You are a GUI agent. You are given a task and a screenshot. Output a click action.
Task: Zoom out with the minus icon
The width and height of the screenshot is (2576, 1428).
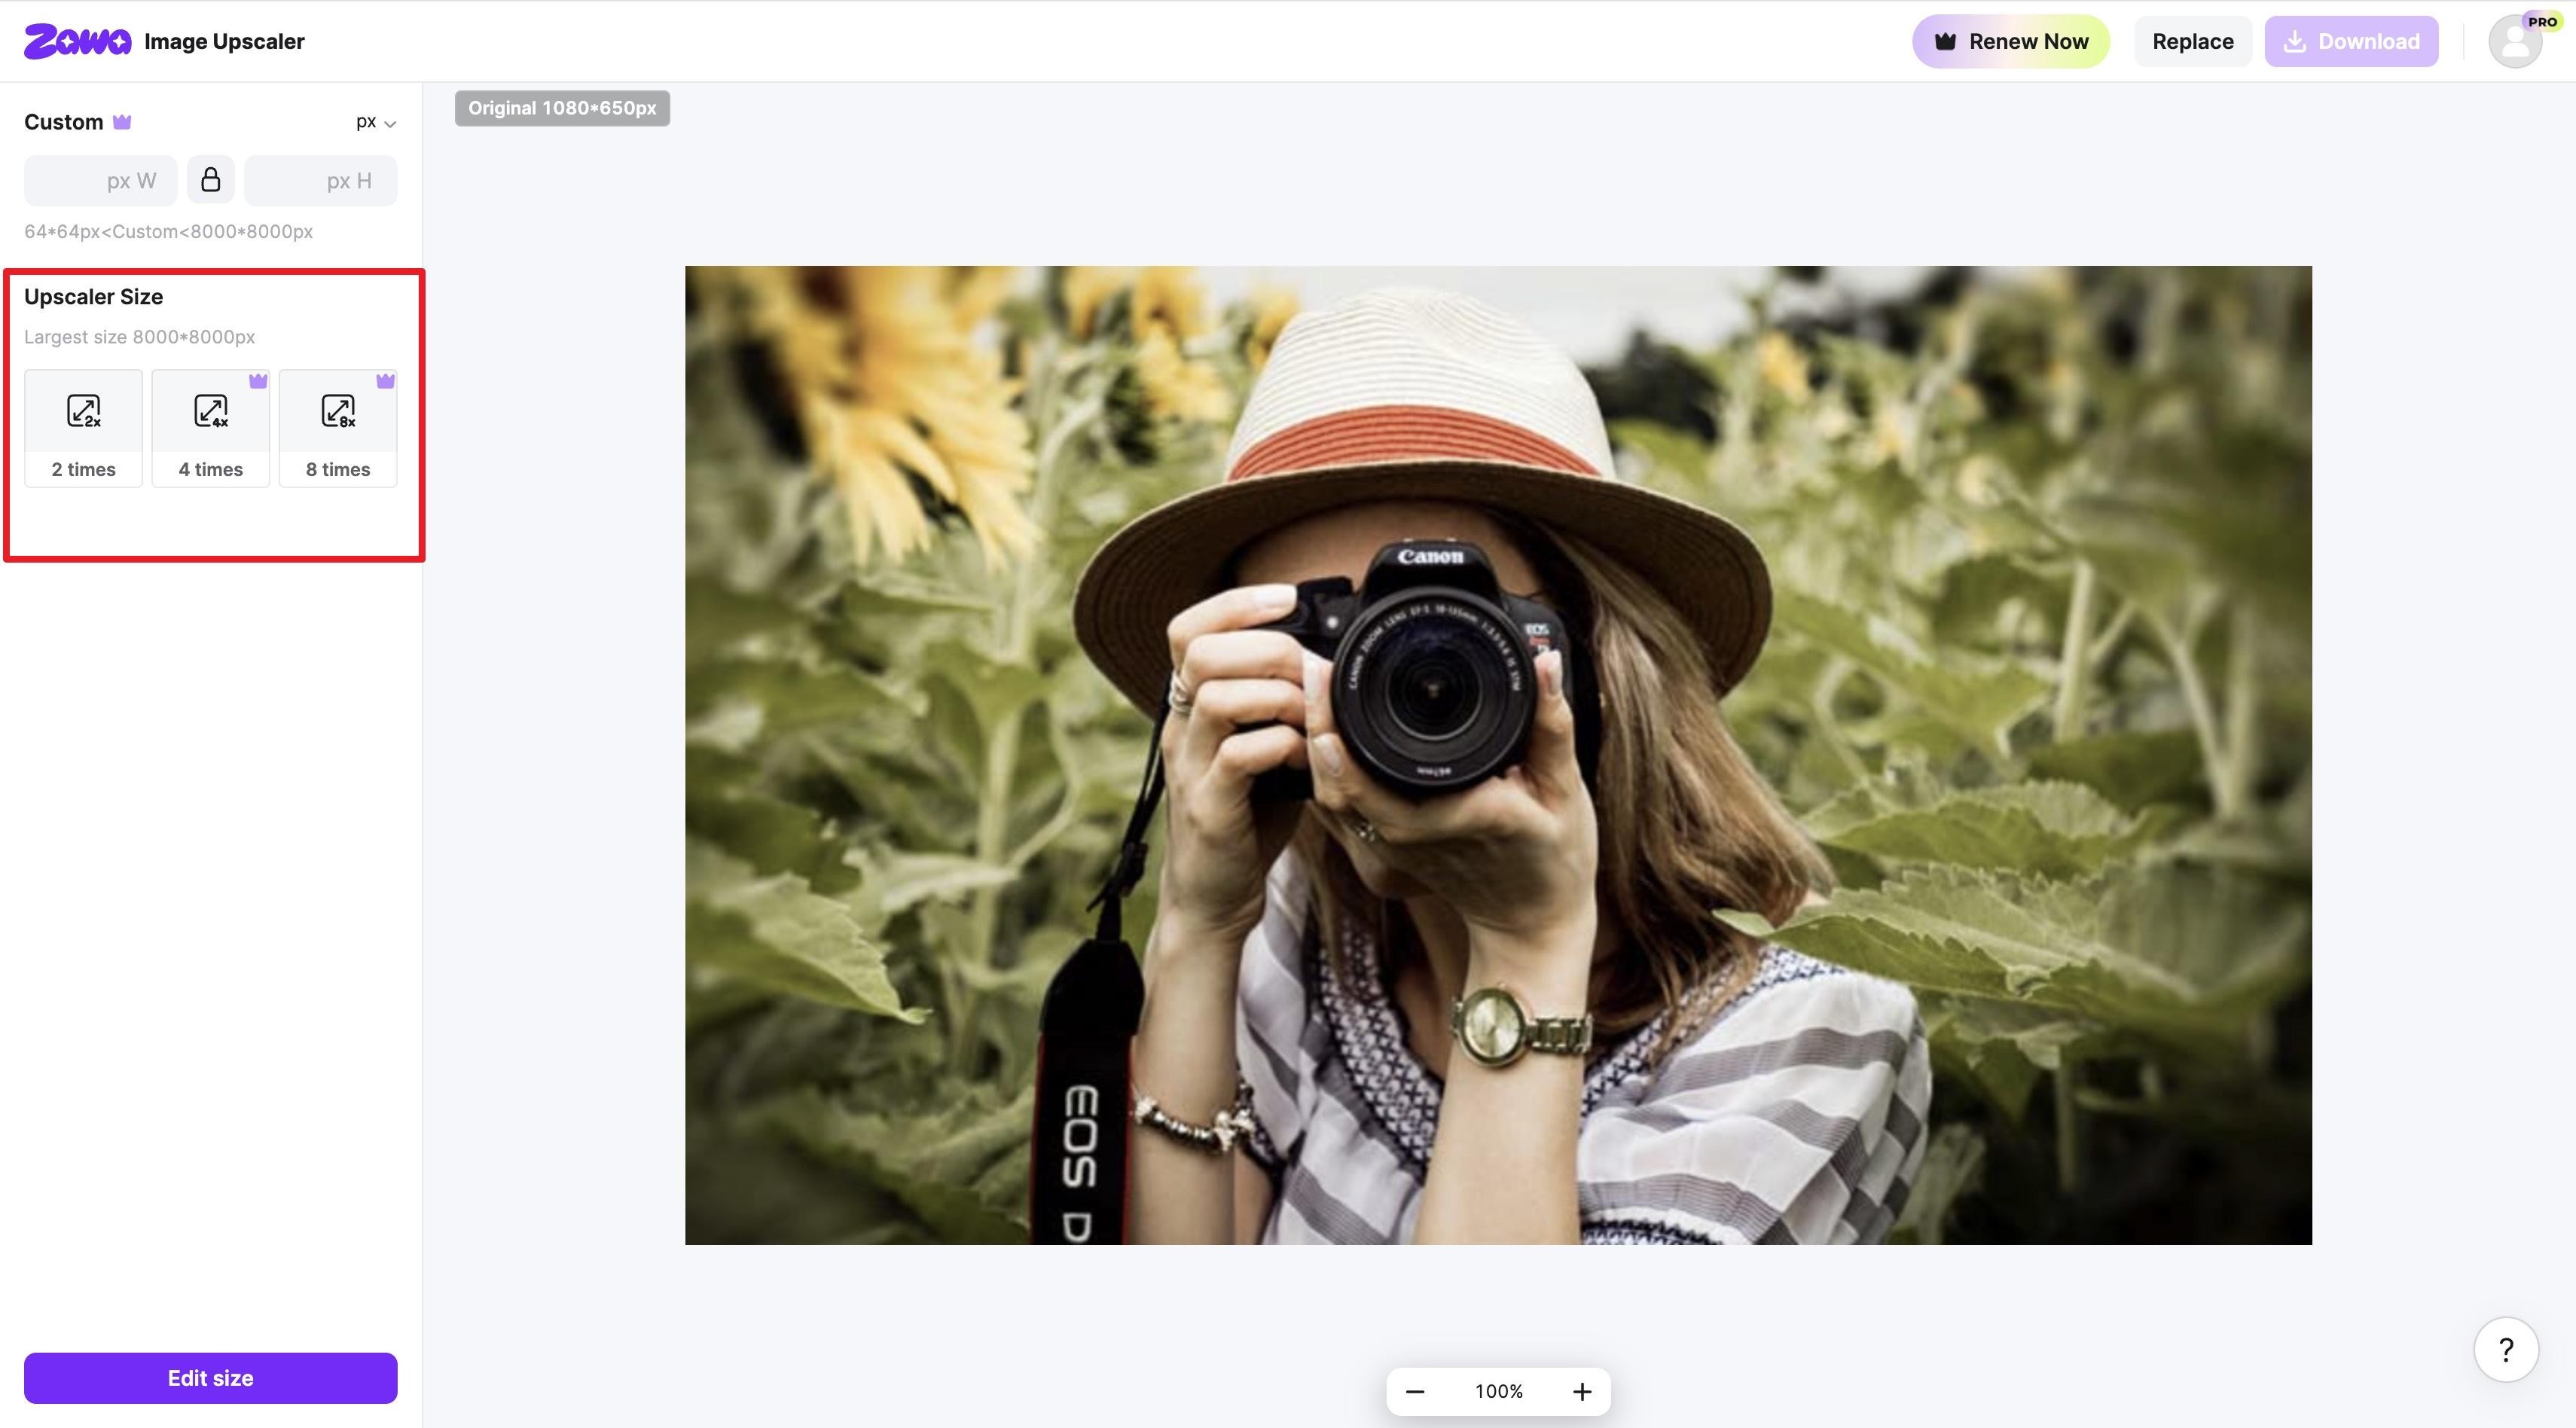pos(1415,1391)
